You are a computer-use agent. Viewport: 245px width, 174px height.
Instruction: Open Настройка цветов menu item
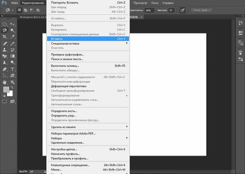[88, 149]
